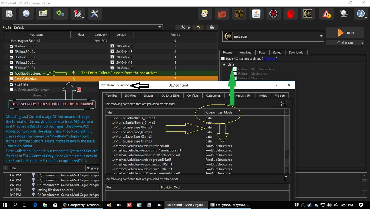Click the archives help link
Screen dimensions: 370x209
coord(269,58)
